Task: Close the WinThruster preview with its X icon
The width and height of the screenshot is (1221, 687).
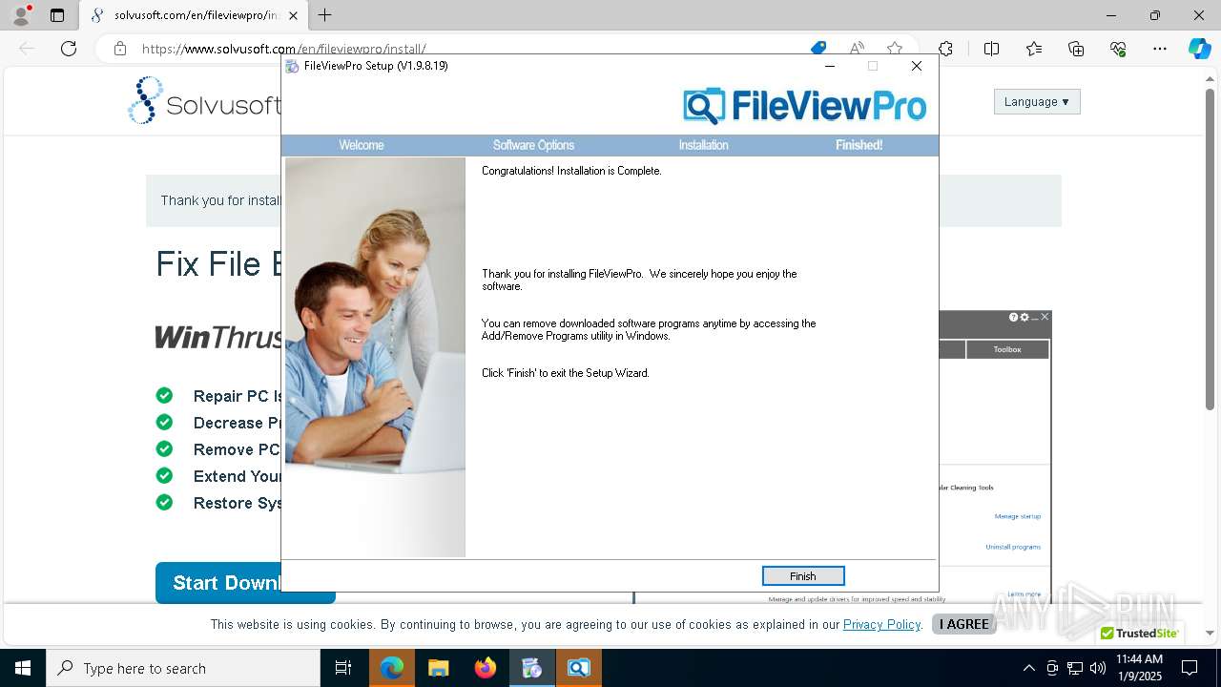Action: coord(1045,317)
